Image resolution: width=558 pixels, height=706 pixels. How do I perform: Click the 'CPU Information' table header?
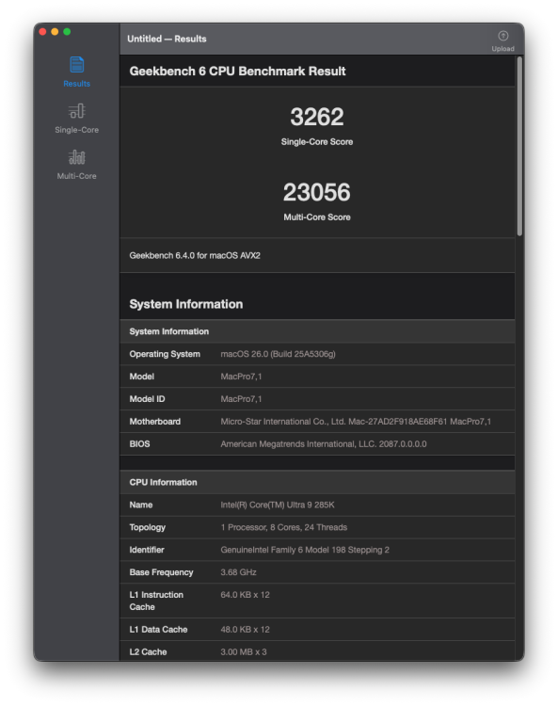point(317,482)
